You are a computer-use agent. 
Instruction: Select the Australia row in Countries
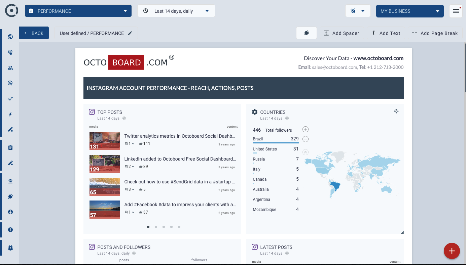point(276,189)
